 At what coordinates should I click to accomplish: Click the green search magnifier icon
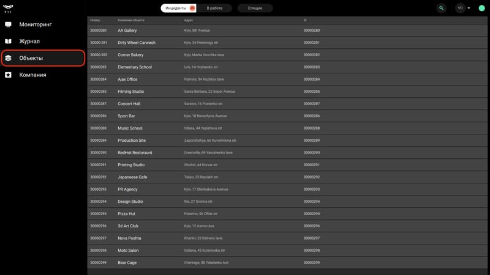[441, 8]
